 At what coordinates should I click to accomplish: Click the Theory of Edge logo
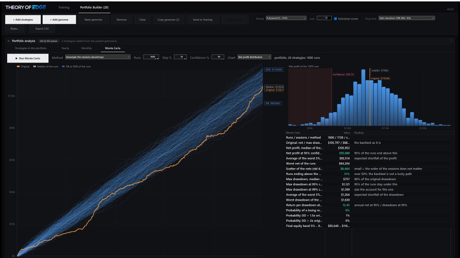pyautogui.click(x=25, y=7)
